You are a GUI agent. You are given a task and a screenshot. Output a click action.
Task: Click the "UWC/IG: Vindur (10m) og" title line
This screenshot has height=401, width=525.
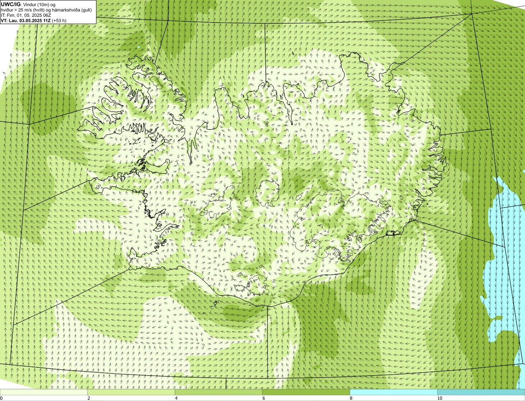click(x=29, y=4)
